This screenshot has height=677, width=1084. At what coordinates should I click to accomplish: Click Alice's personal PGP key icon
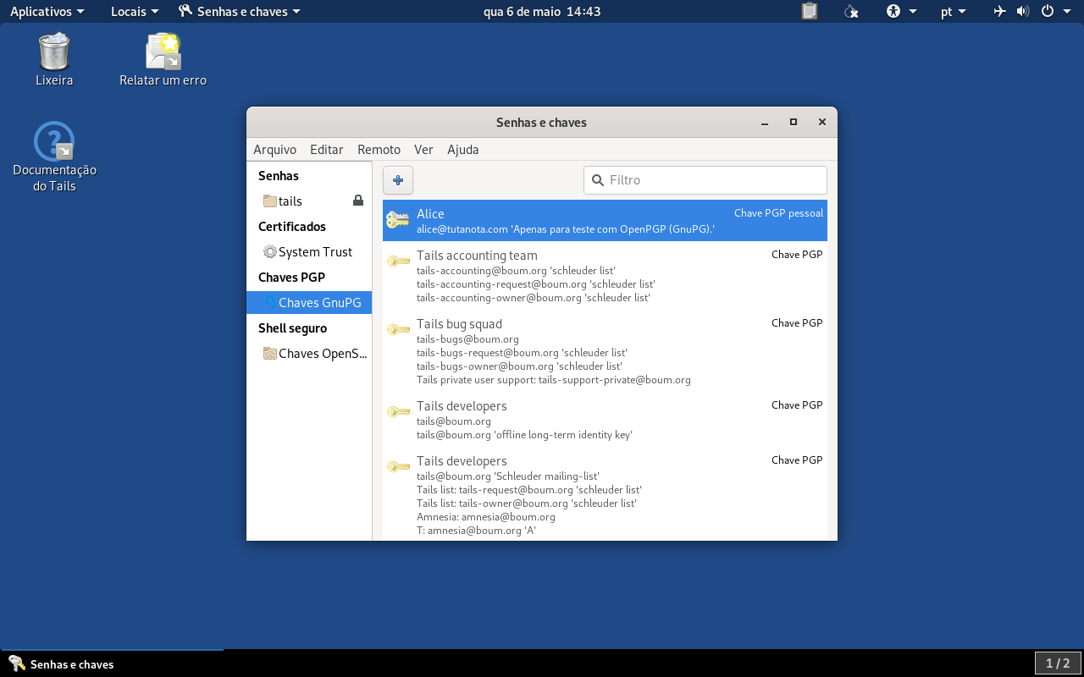pos(398,220)
